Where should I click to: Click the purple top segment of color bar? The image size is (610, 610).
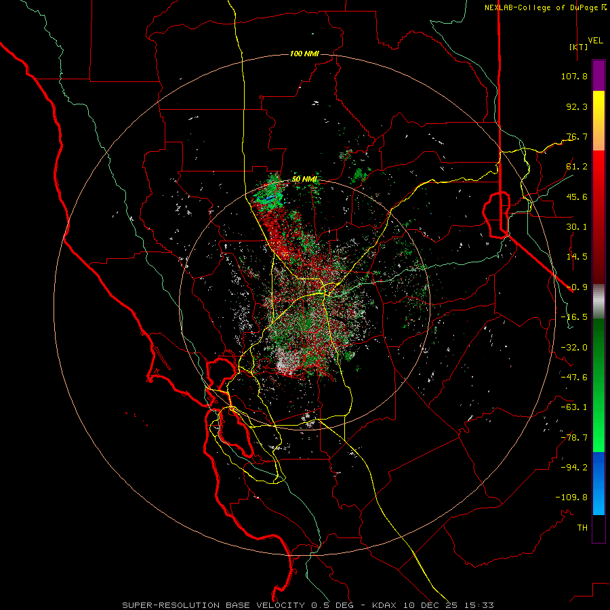coord(598,75)
